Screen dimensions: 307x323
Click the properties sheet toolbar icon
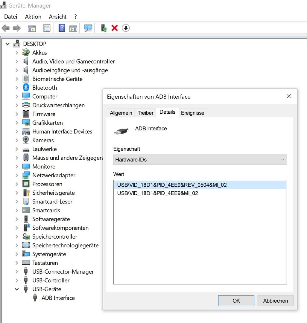47,28
